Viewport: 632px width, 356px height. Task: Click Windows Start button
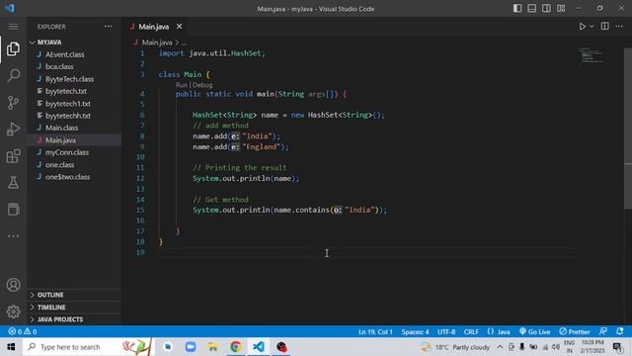coord(11,347)
